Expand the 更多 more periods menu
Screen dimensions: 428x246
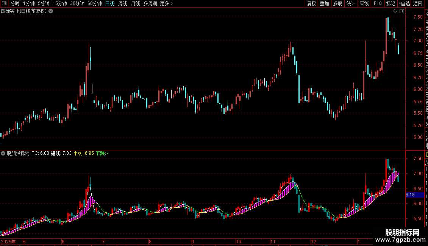tap(167, 3)
